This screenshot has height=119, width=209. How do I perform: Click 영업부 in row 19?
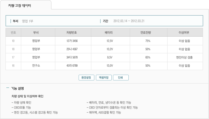click(x=36, y=41)
